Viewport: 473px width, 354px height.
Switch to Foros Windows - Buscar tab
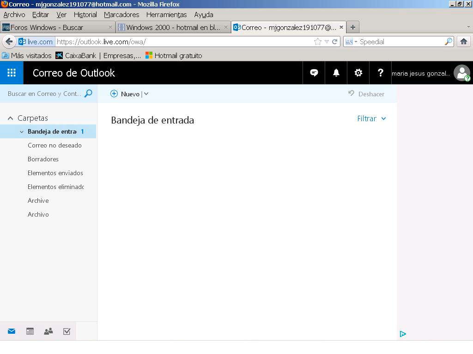click(x=57, y=27)
